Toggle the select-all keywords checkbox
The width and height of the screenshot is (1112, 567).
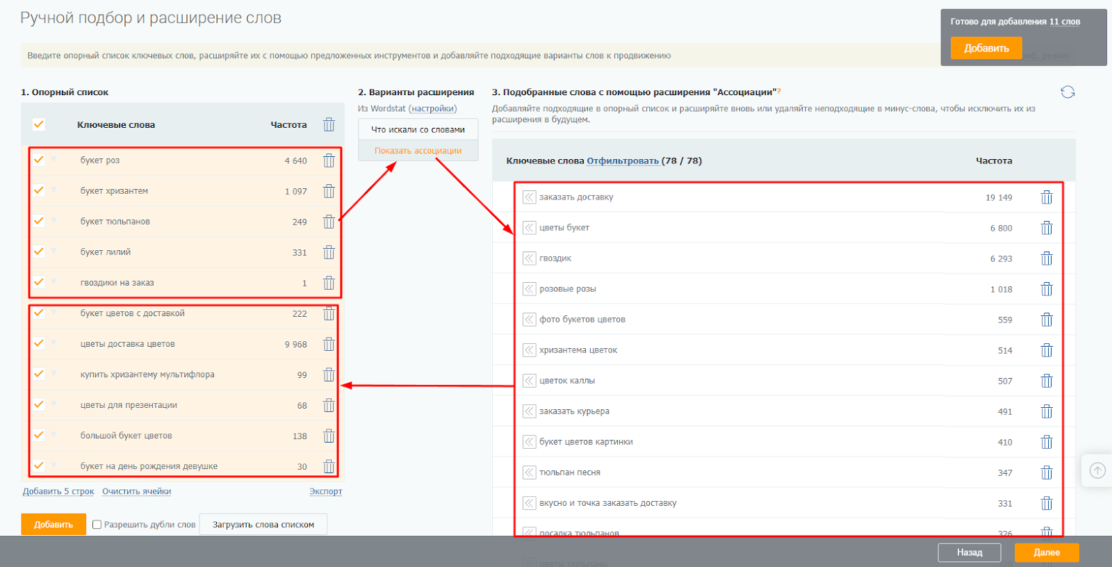(39, 124)
